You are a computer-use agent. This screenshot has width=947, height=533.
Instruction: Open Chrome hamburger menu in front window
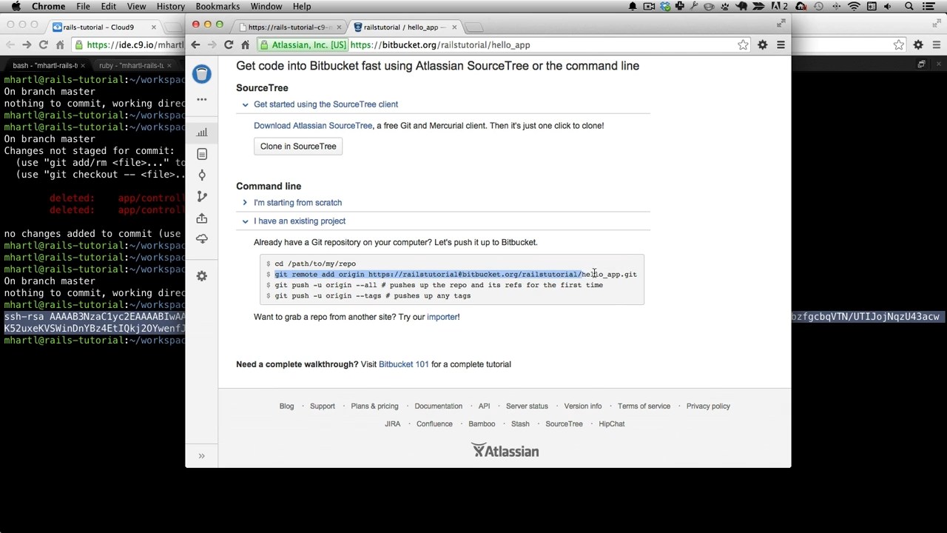[x=781, y=45]
